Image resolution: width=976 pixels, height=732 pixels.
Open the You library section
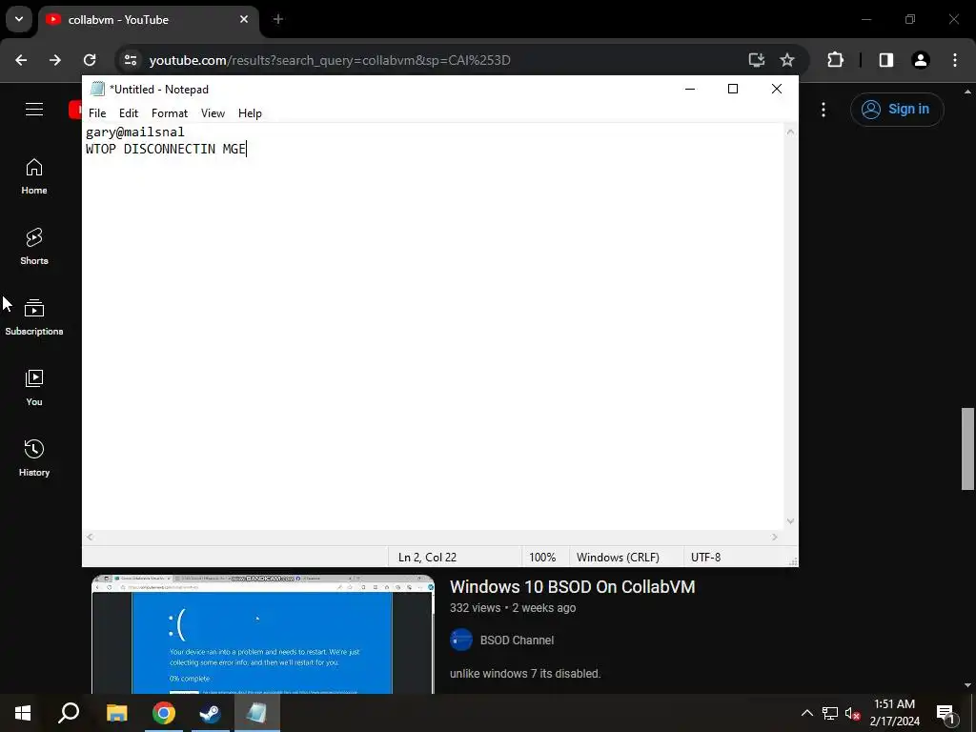[34, 389]
